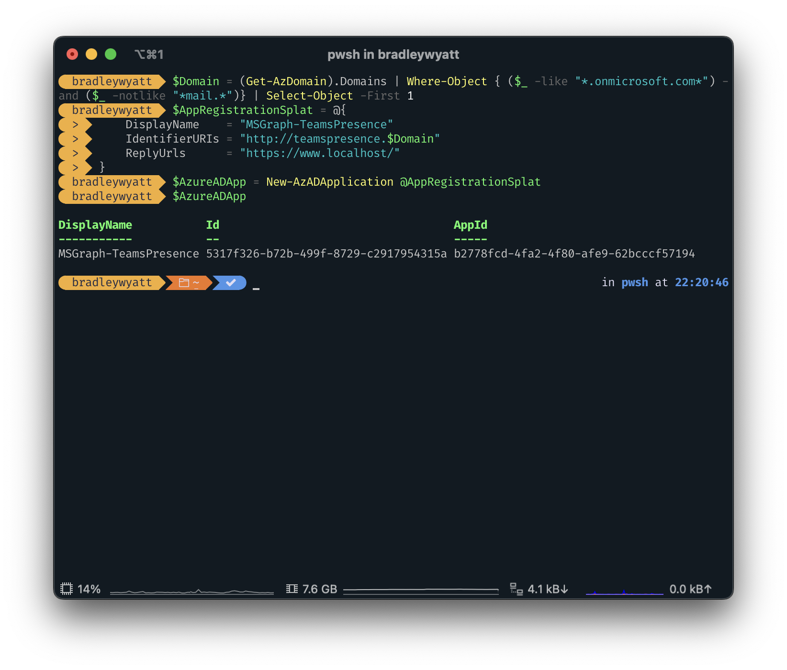787x670 pixels.
Task: Click the '"*mail.*"' string
Action: (x=202, y=96)
